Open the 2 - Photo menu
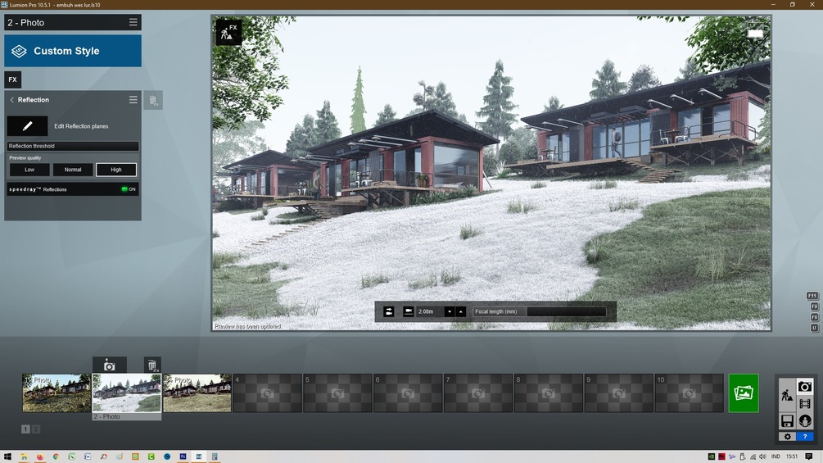 [x=133, y=22]
